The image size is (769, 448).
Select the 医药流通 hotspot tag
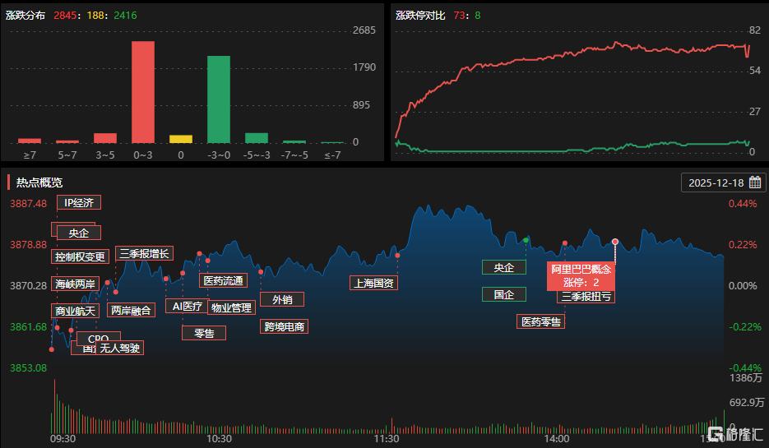(x=224, y=280)
